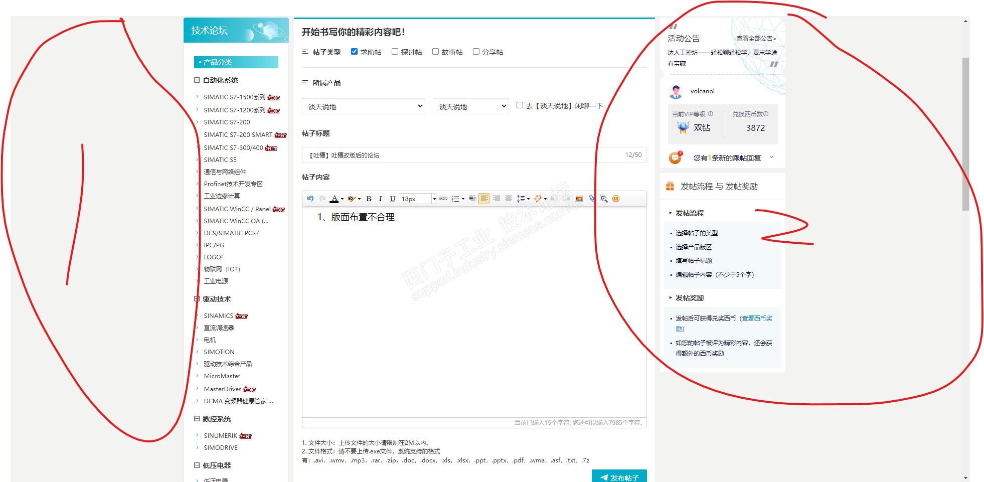Open the MasterDrives category
This screenshot has width=984, height=482.
(222, 389)
